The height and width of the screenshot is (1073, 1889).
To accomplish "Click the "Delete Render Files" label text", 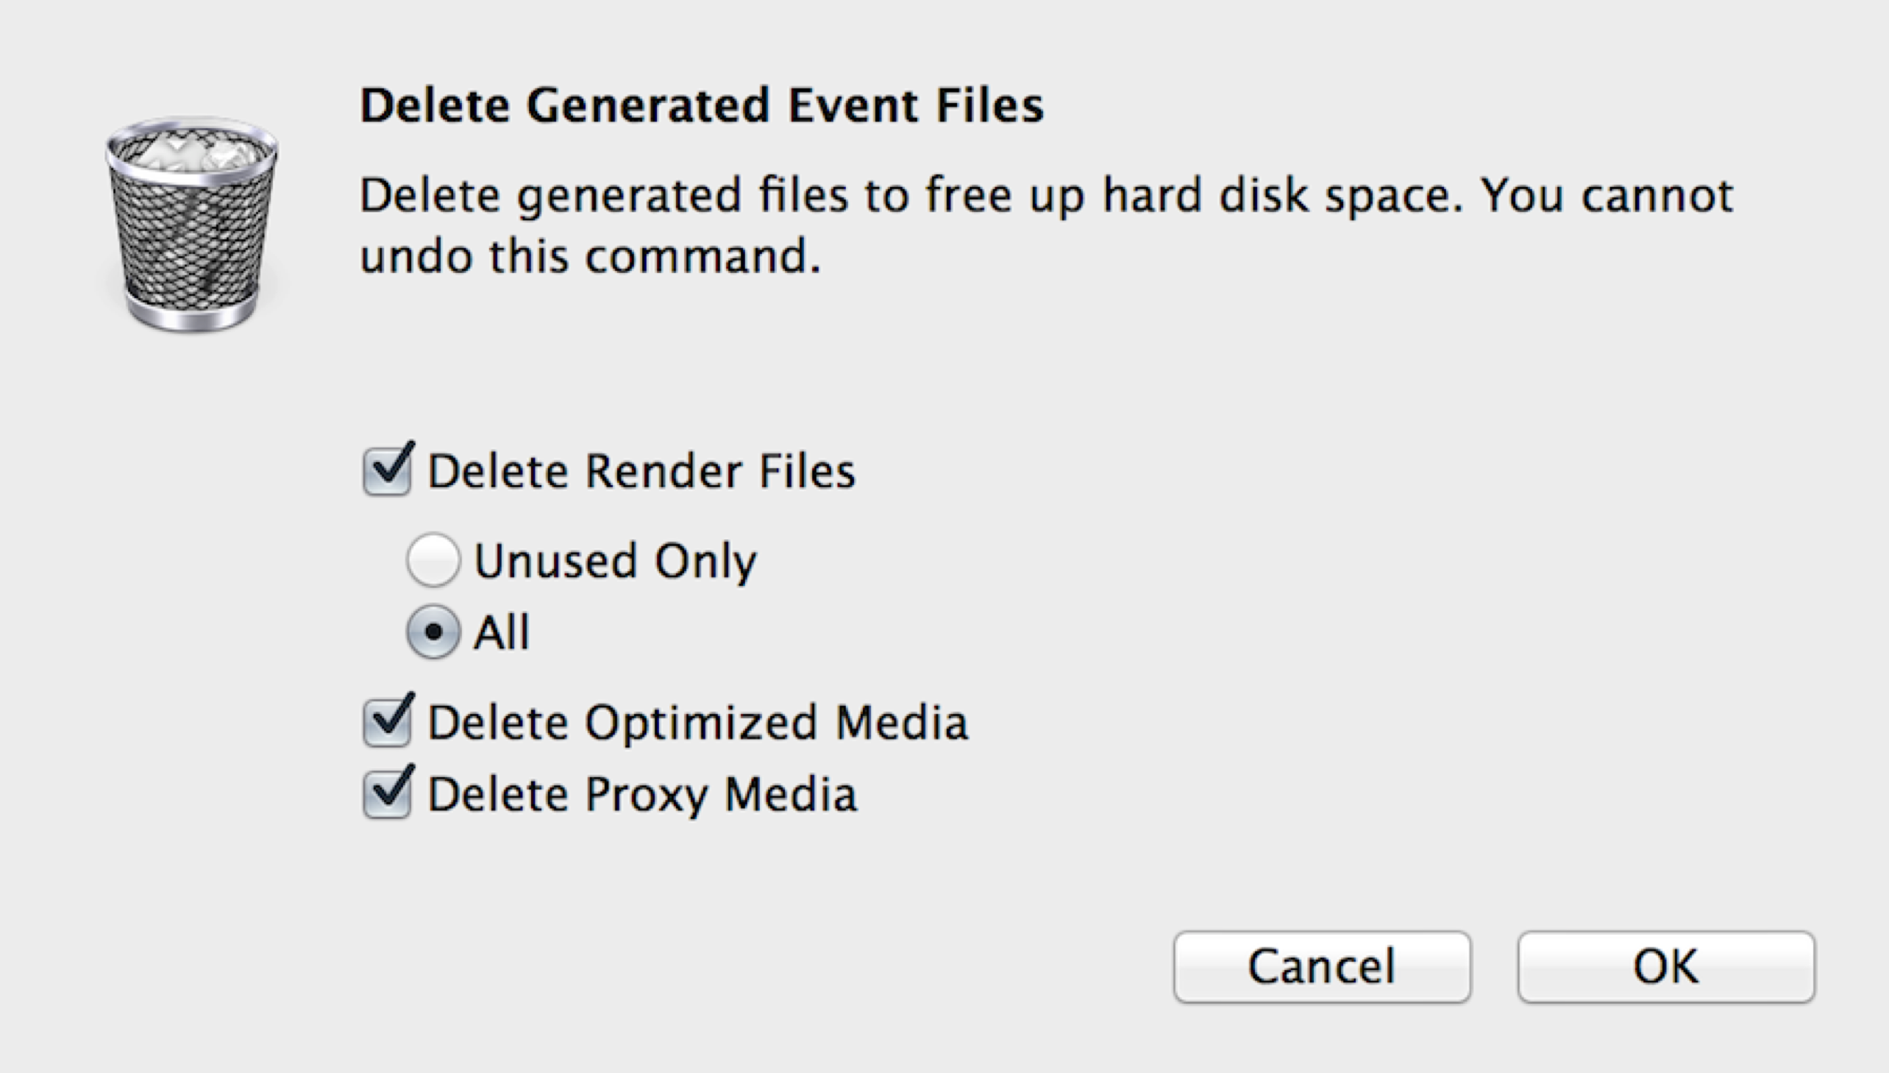I will tap(641, 472).
